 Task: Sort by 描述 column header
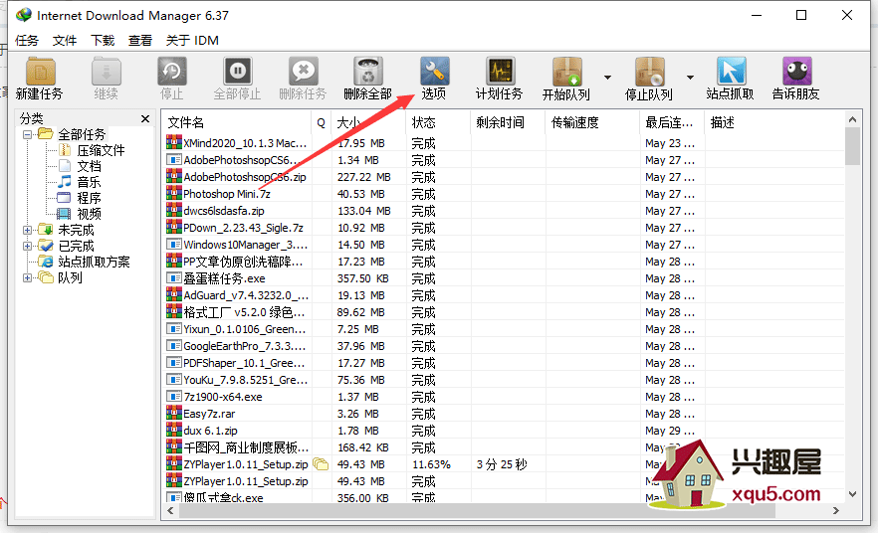coord(774,122)
